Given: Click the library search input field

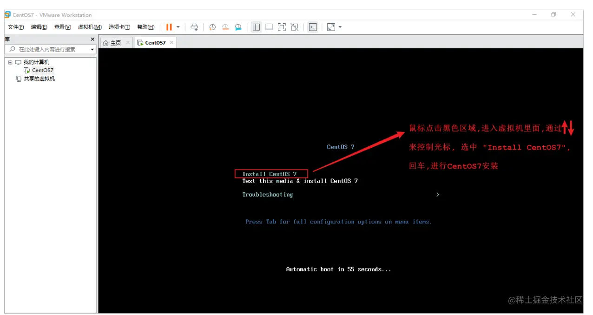Looking at the screenshot, I should pos(50,49).
